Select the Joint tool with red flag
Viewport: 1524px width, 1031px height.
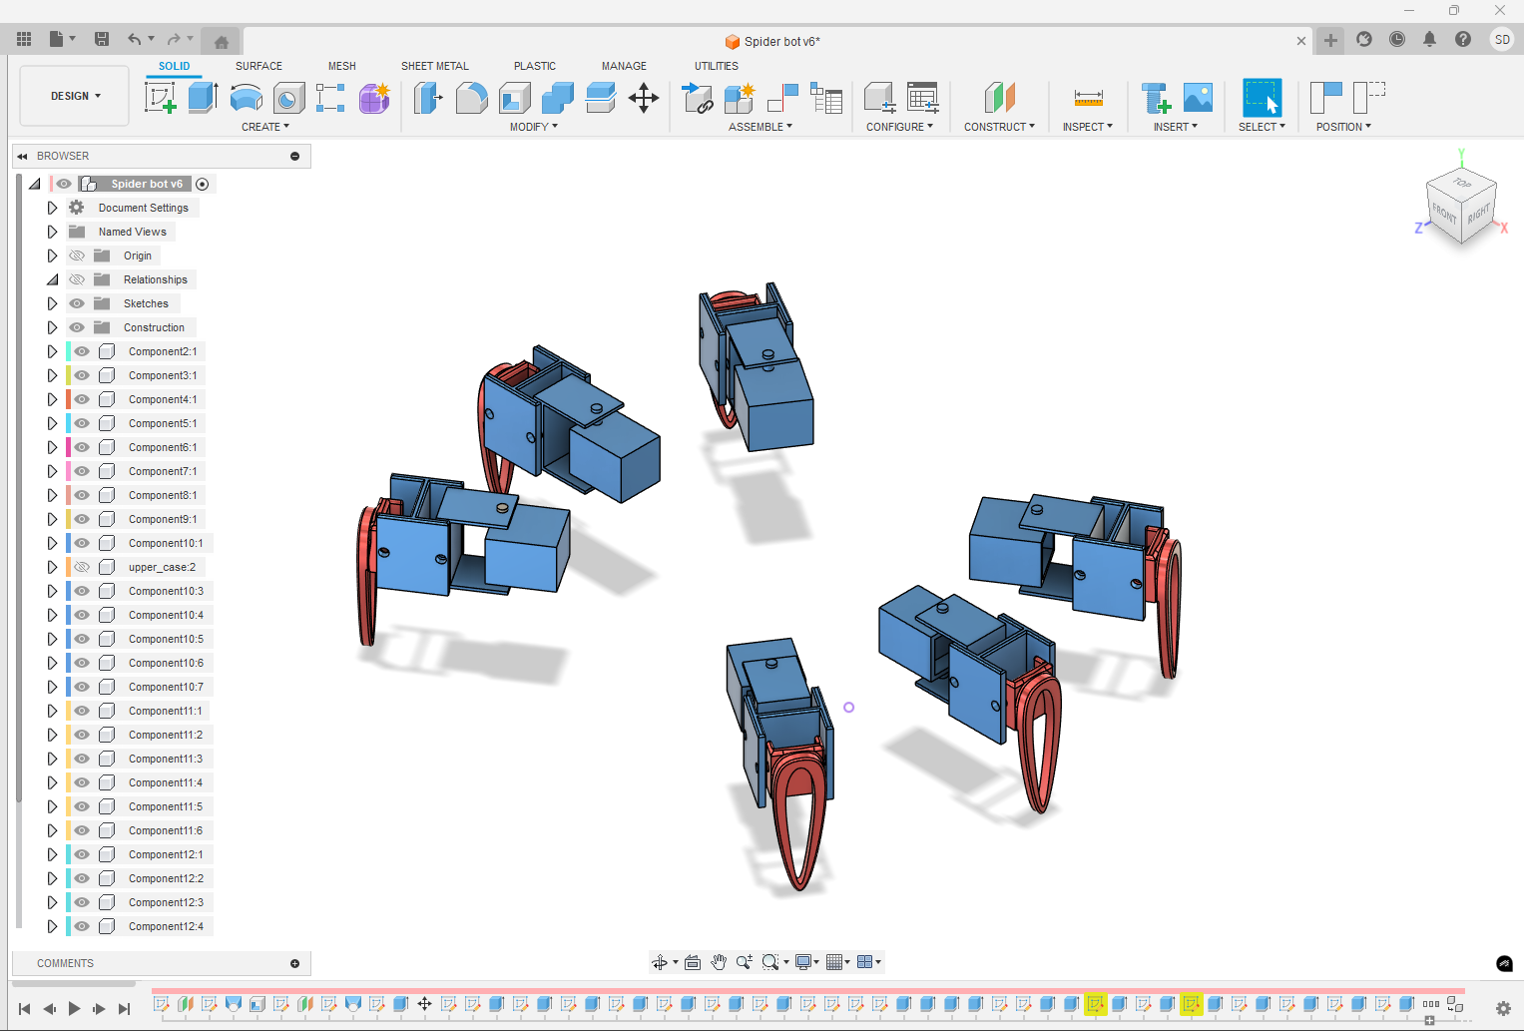coord(782,98)
